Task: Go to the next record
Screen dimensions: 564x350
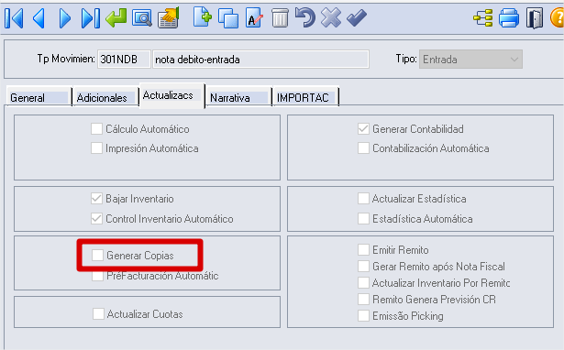Action: point(65,18)
